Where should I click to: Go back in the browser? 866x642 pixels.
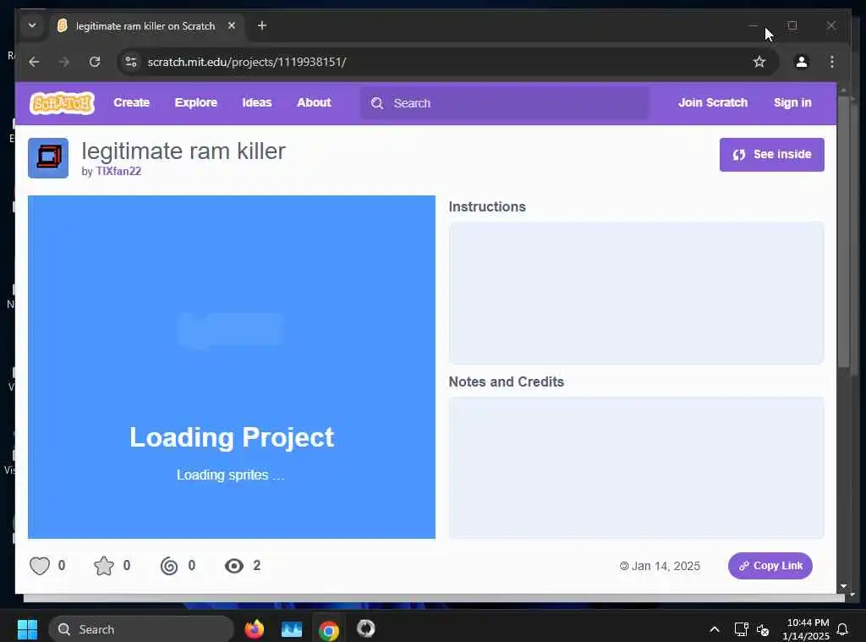point(34,62)
